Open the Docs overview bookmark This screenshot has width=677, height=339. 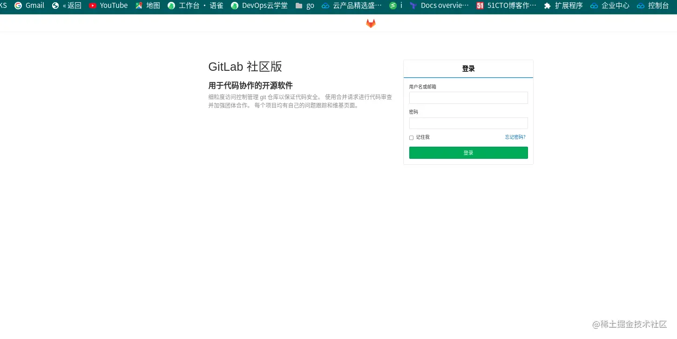click(x=439, y=6)
